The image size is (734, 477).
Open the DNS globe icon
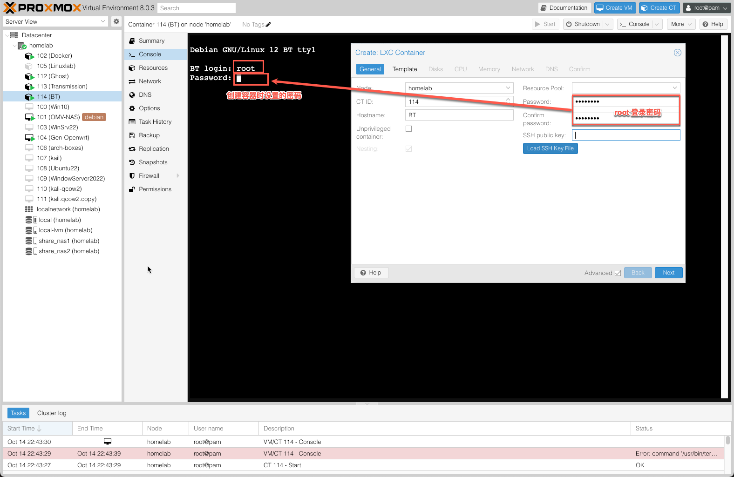coord(132,95)
